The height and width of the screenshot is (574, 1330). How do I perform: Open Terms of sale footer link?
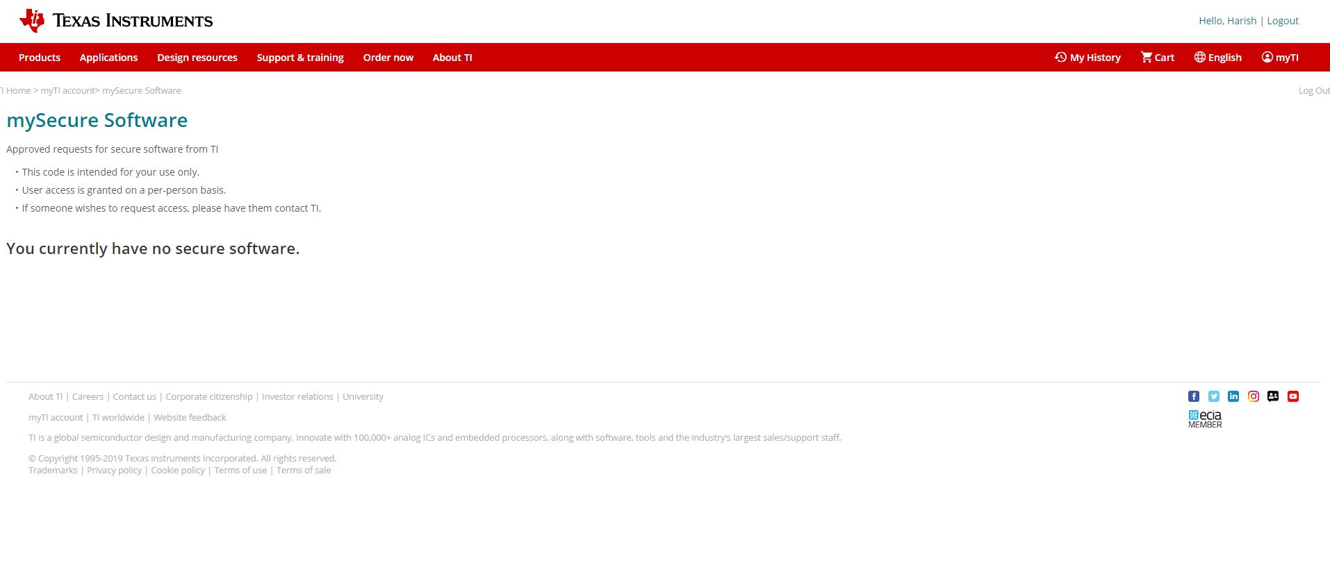tap(304, 471)
